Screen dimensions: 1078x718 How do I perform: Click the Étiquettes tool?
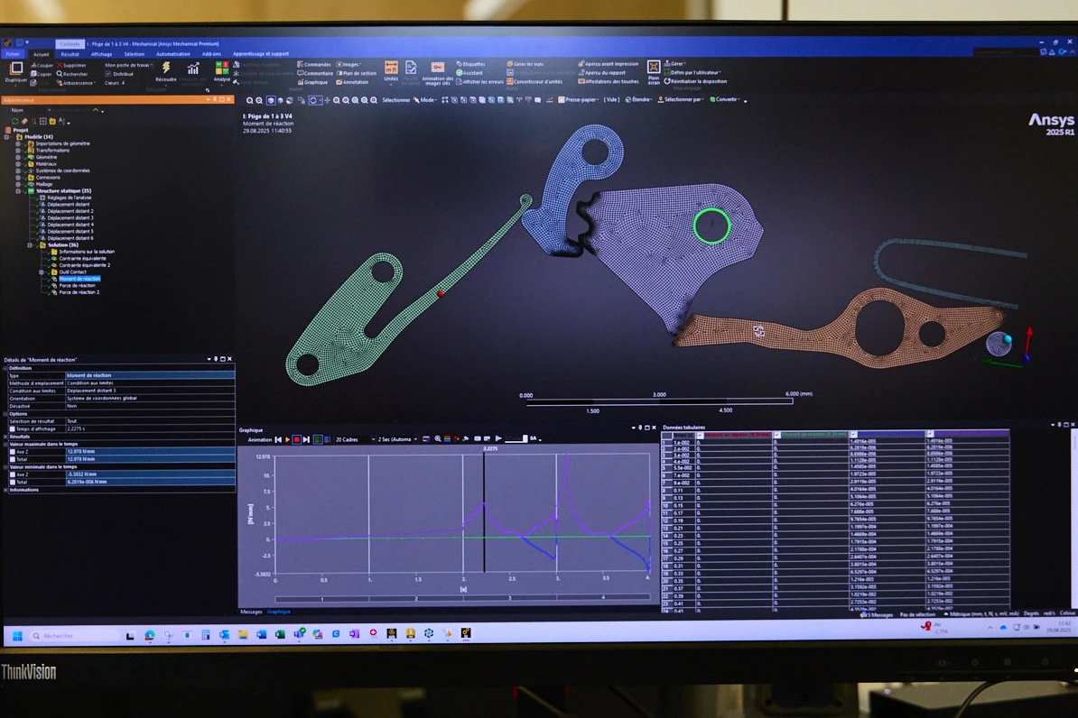tap(471, 64)
